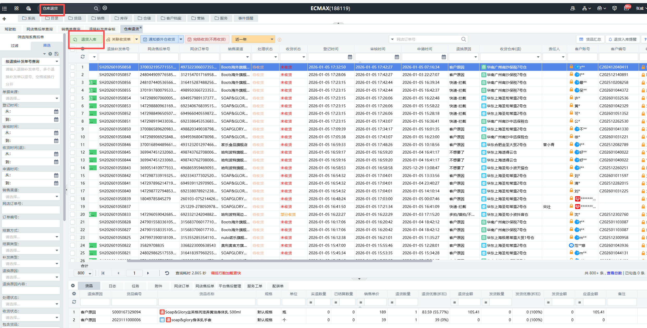The image size is (647, 328).
Task: Click the search magnifier in top search box
Action: [96, 8]
